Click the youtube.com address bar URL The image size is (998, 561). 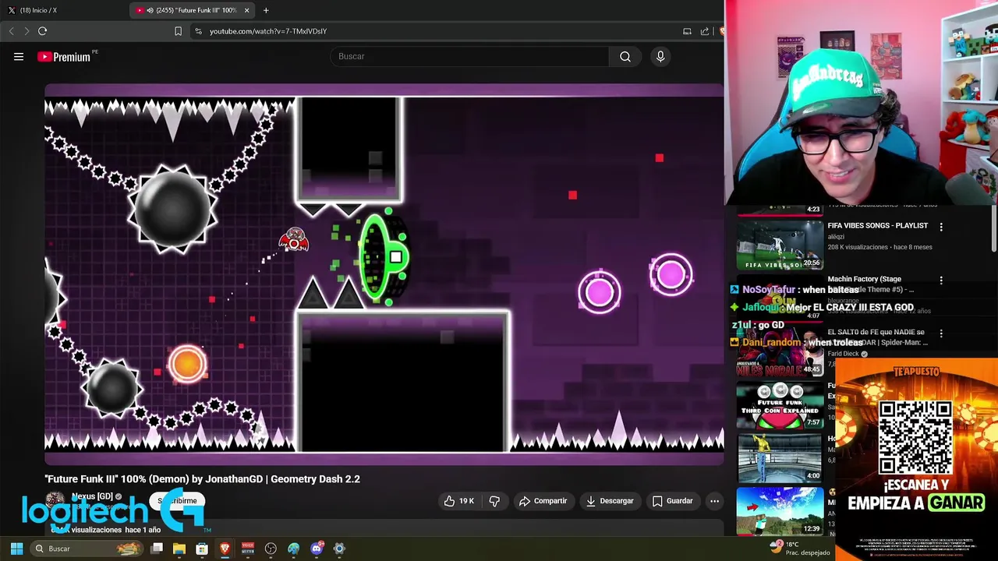point(268,31)
